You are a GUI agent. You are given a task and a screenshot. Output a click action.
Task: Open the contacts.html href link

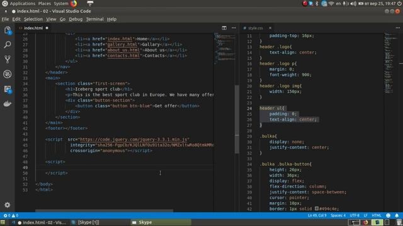[123, 56]
